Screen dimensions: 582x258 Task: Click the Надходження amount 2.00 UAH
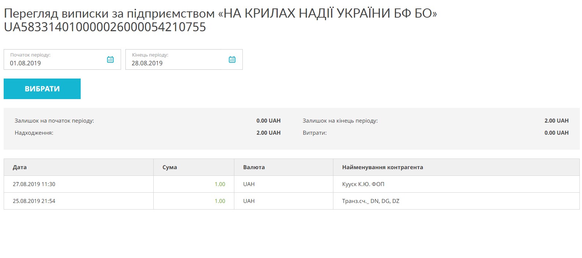pyautogui.click(x=268, y=133)
